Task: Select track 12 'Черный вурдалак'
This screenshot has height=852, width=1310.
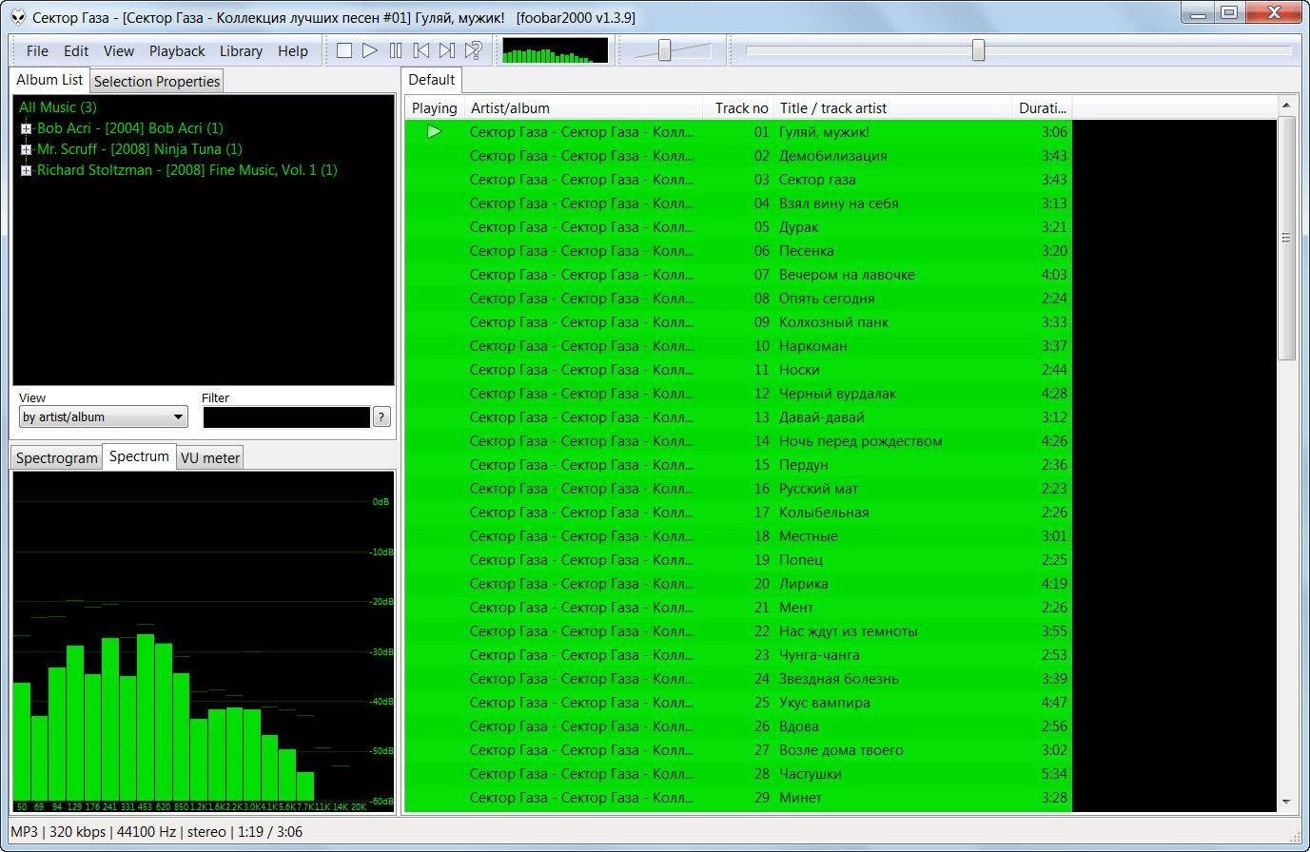Action: point(738,394)
